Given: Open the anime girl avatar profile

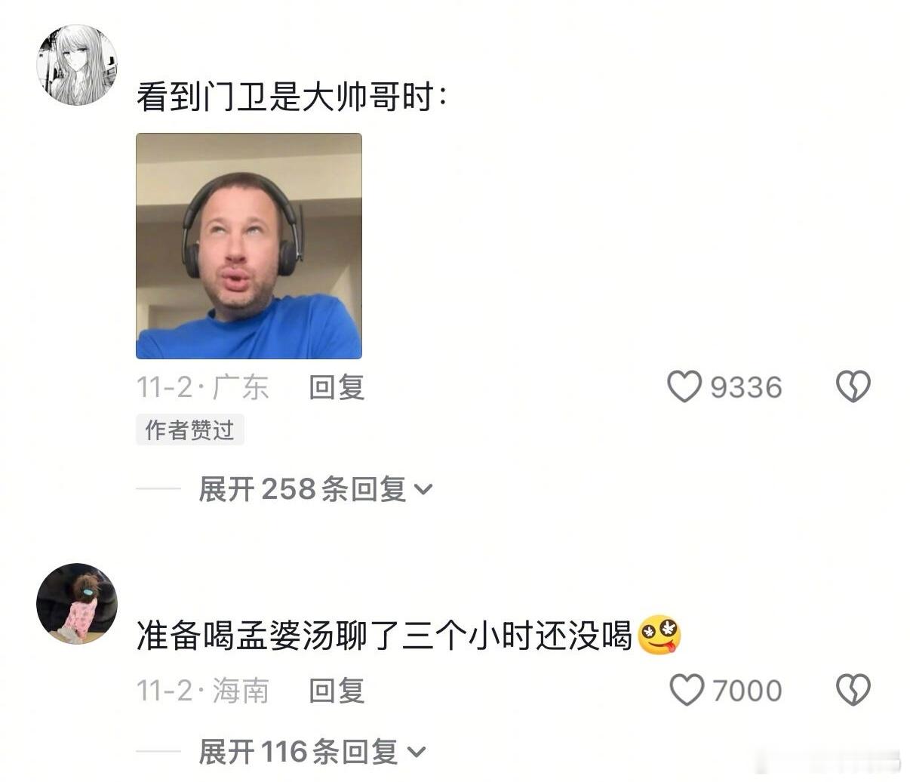Looking at the screenshot, I should point(77,64).
